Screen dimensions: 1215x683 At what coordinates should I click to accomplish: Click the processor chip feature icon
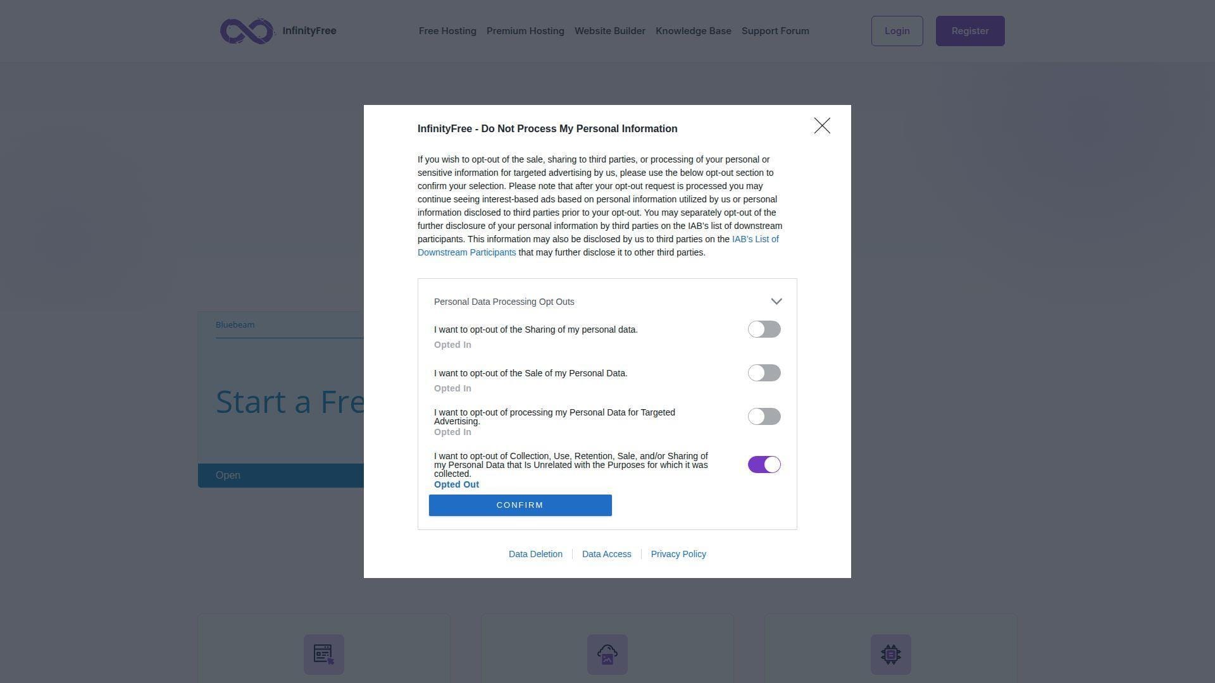coord(891,655)
